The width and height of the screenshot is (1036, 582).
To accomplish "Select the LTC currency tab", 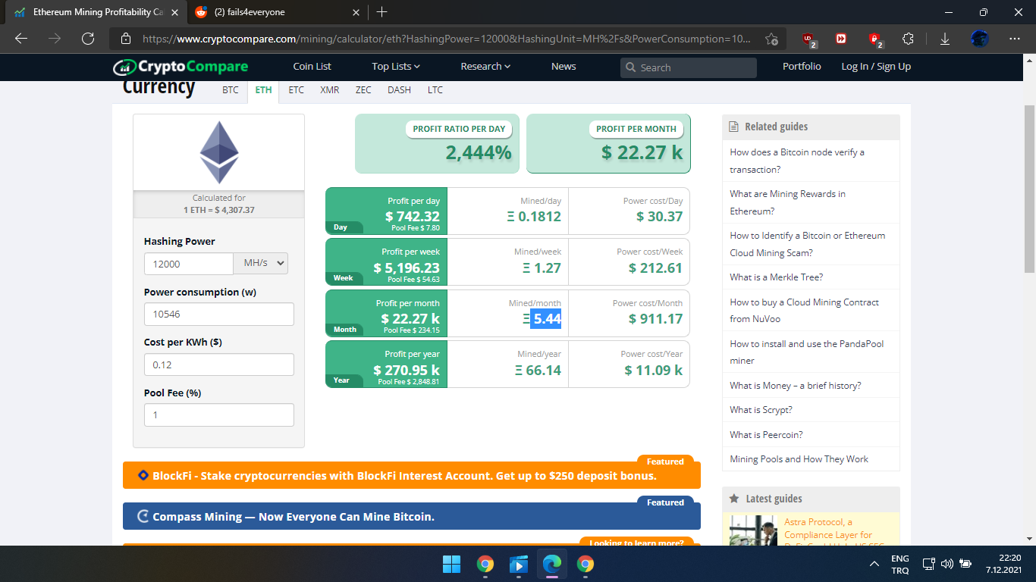I will pos(435,89).
